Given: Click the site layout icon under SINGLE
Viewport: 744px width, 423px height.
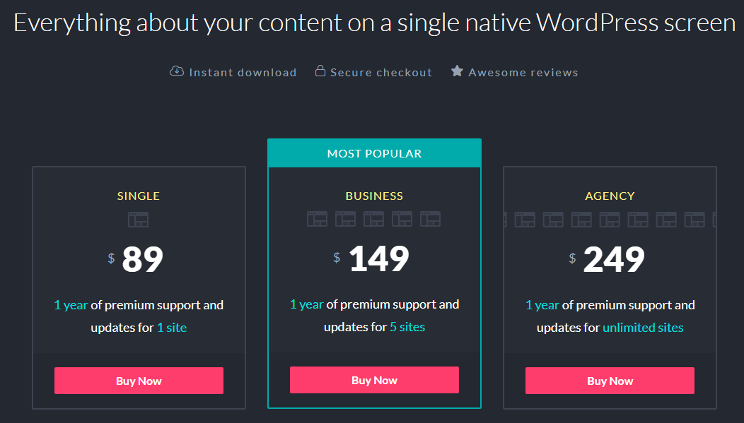Looking at the screenshot, I should 138,220.
